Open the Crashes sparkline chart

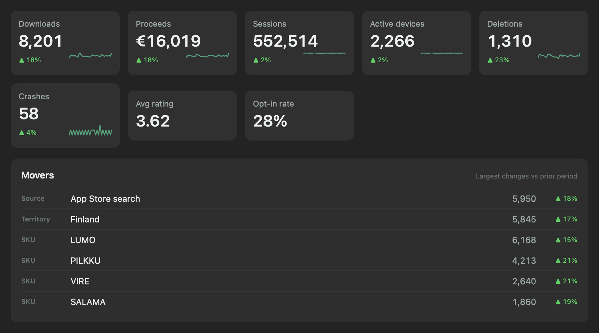click(x=91, y=131)
